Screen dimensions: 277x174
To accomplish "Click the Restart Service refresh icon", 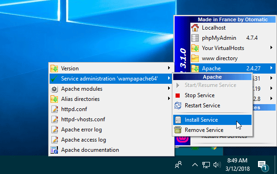I will click(x=178, y=106).
